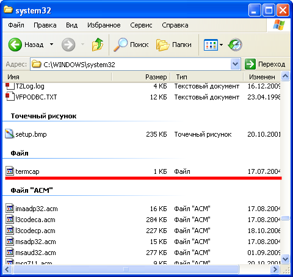Click the 235 КБ size cell
293x277 pixels.
156,134
